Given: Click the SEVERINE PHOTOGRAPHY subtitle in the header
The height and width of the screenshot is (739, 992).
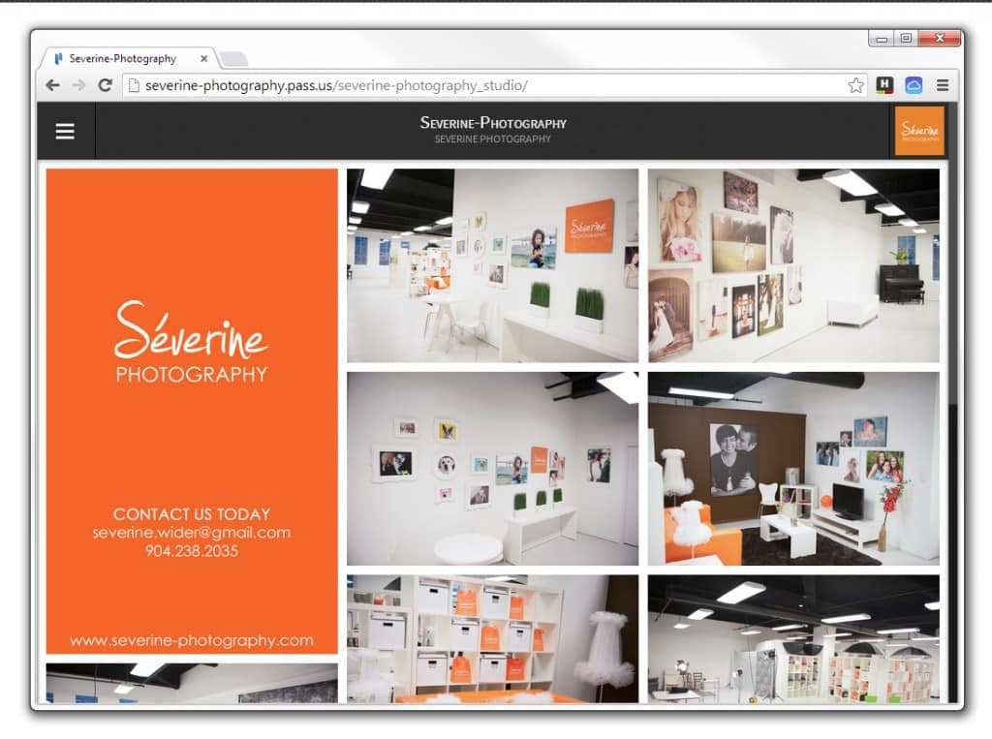Looking at the screenshot, I should pos(493,139).
